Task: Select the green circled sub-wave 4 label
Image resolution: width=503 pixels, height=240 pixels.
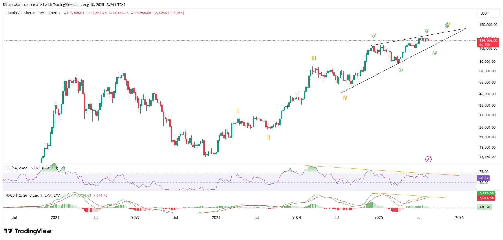Action: (435, 53)
